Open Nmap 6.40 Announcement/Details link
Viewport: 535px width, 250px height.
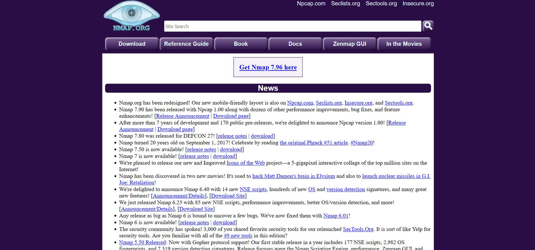click(x=179, y=196)
